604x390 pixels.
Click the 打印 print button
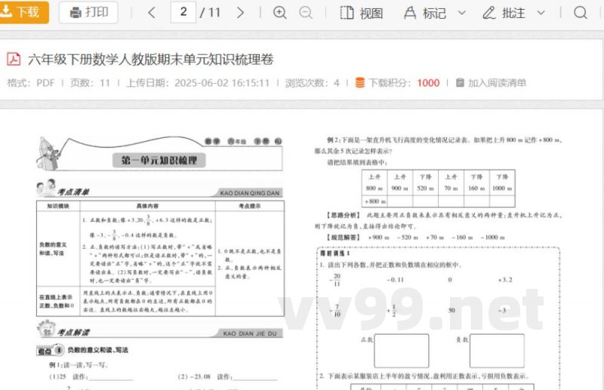pyautogui.click(x=88, y=12)
